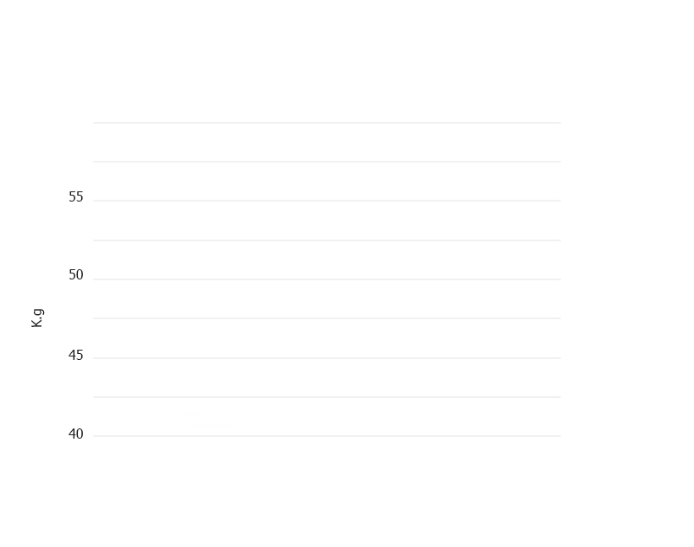Image resolution: width=694 pixels, height=547 pixels.
Task: Click the gridline at value 45
Action: coord(327,358)
